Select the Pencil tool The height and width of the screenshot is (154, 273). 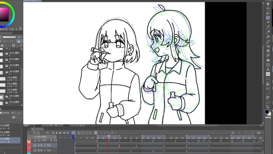pyautogui.click(x=268, y=37)
